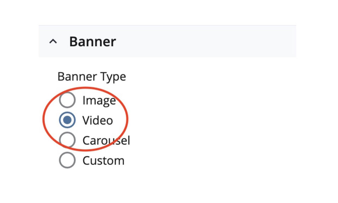The height and width of the screenshot is (203, 338).
Task: Click the selected Video radio button circle
Action: point(67,120)
